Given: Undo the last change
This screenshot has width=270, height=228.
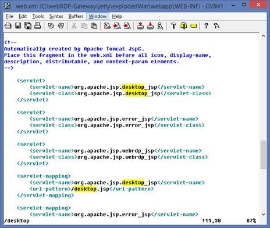Looking at the screenshot, I should click(51, 26).
